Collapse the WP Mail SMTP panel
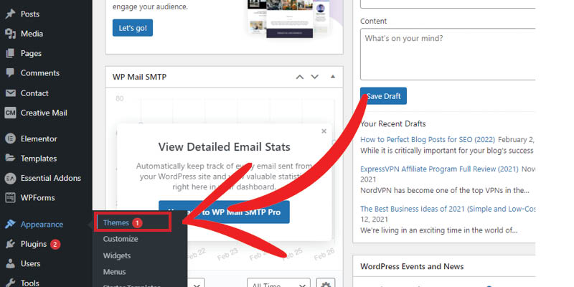Screen dimensions: 574x287 (x=332, y=77)
